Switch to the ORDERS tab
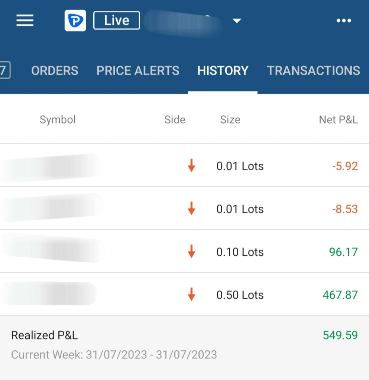Screen dimensions: 369x380 point(55,71)
